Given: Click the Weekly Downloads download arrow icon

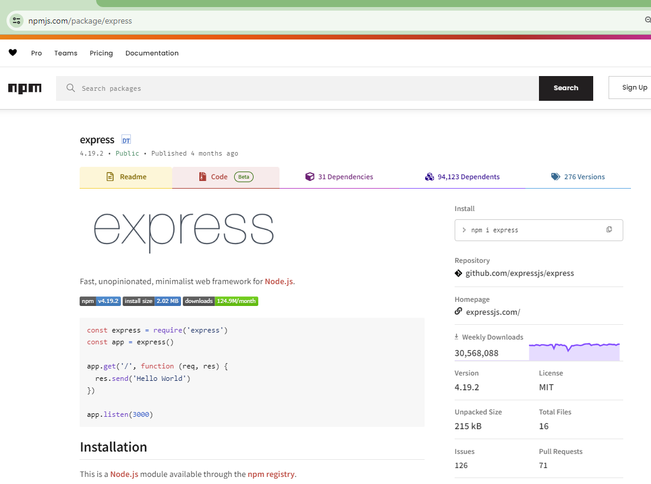Looking at the screenshot, I should tap(456, 337).
